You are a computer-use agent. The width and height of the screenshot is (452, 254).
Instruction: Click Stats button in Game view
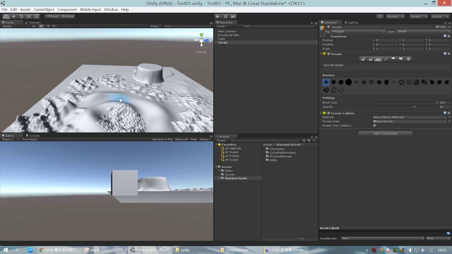[194, 139]
